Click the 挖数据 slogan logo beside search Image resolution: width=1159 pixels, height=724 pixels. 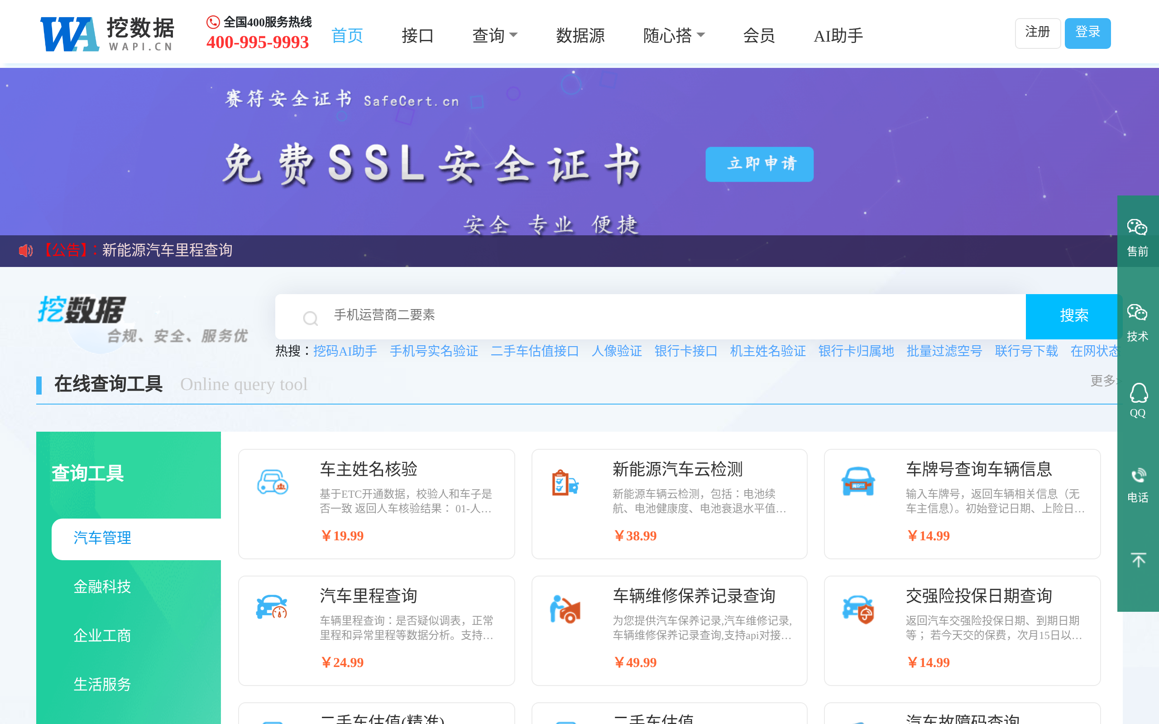(144, 319)
